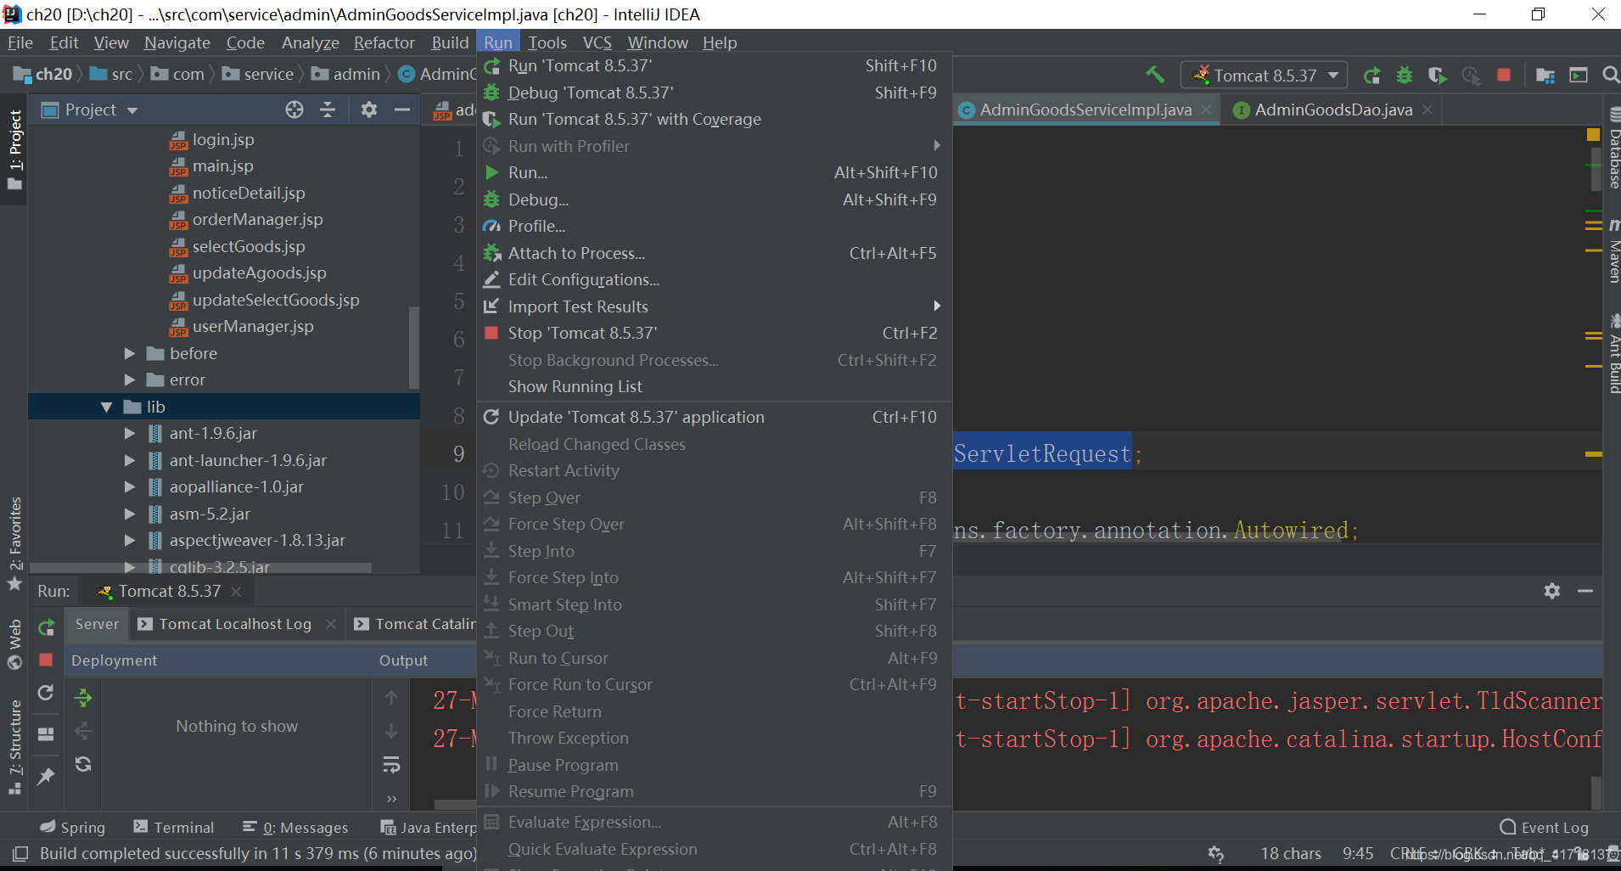Open the Tomcat 8.5.37 run configuration dropdown

click(x=1264, y=76)
